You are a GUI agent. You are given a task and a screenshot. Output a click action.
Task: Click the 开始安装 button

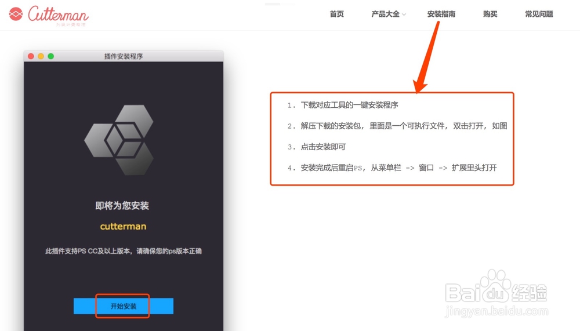[x=123, y=306]
